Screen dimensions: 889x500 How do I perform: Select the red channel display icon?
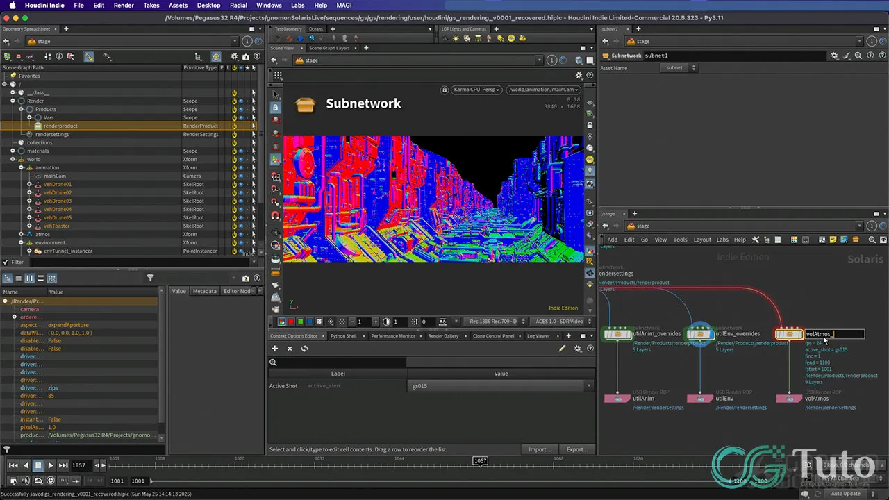click(x=291, y=322)
